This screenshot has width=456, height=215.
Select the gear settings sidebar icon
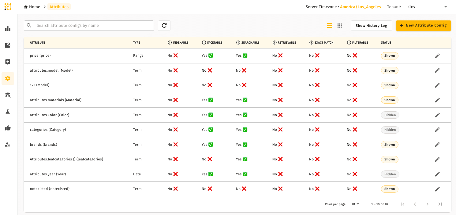(8, 78)
